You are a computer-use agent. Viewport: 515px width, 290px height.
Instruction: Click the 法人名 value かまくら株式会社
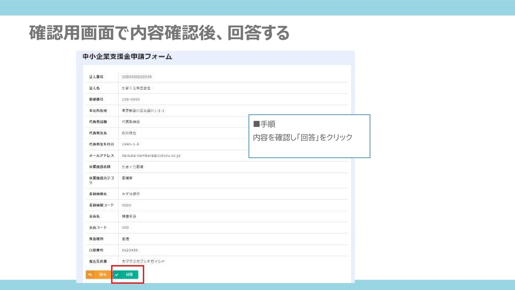click(136, 88)
